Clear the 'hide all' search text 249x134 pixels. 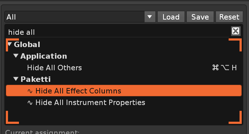[236, 31]
